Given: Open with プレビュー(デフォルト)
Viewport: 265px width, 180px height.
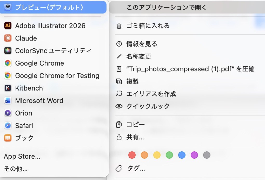Looking at the screenshot, I should [53, 7].
